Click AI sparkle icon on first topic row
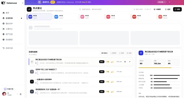Screen dimensions: 184x98 (125, 62)
